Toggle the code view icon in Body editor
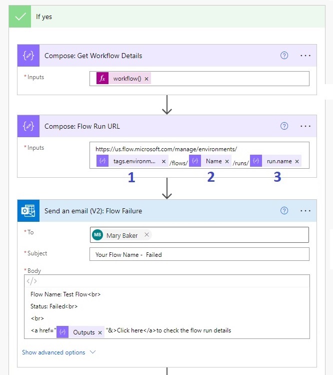Screen dimensions: 333x375 point(32,281)
